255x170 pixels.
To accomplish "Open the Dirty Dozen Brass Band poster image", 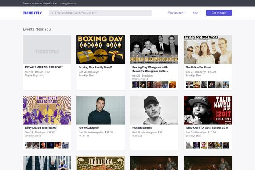I will 47,110.
